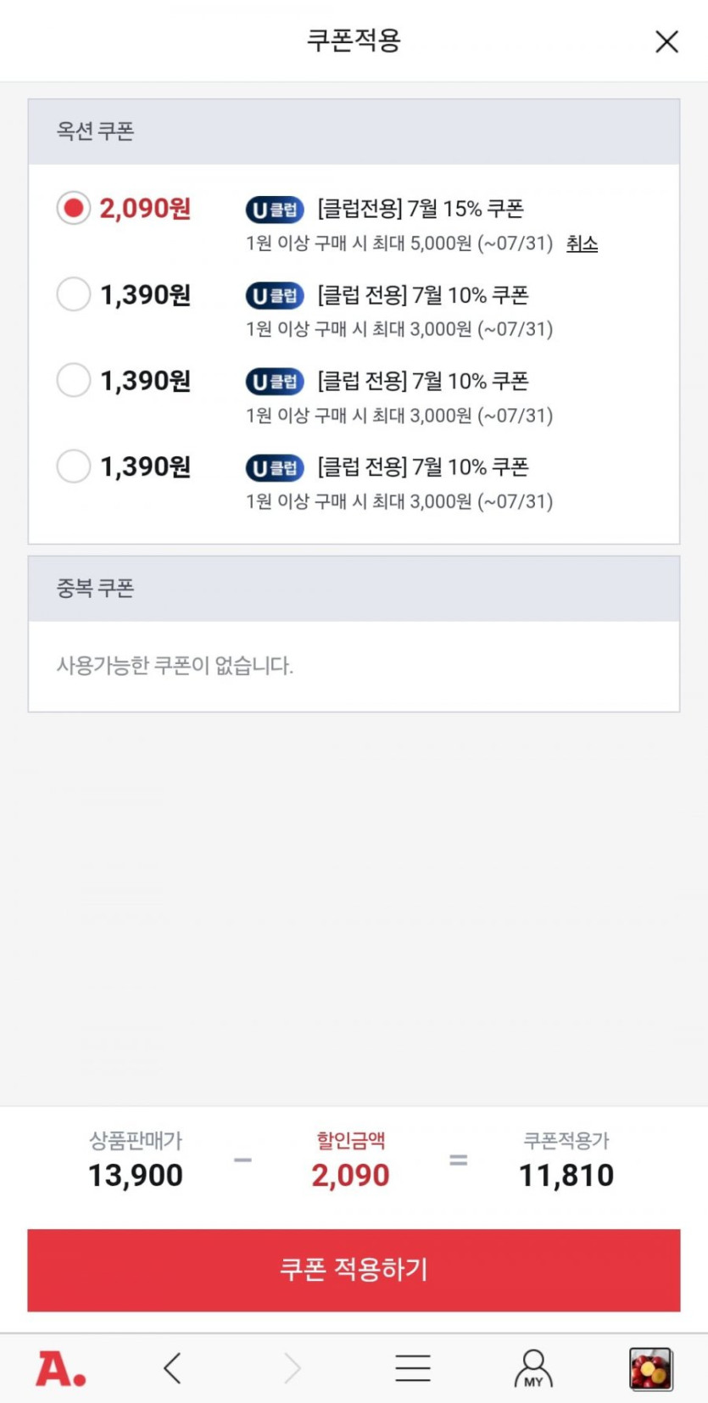Tap the U클럽 badge on the last 10% coupon
Viewport: 708px width, 1403px height.
[275, 467]
